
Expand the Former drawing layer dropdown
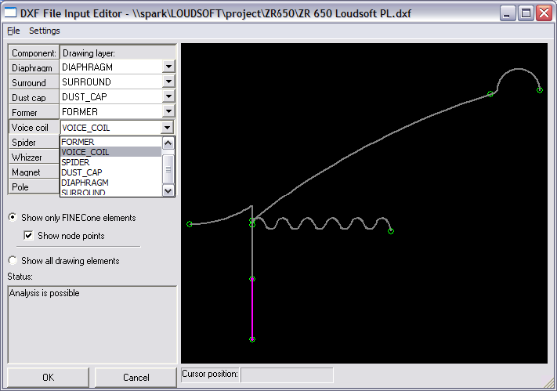tap(168, 111)
